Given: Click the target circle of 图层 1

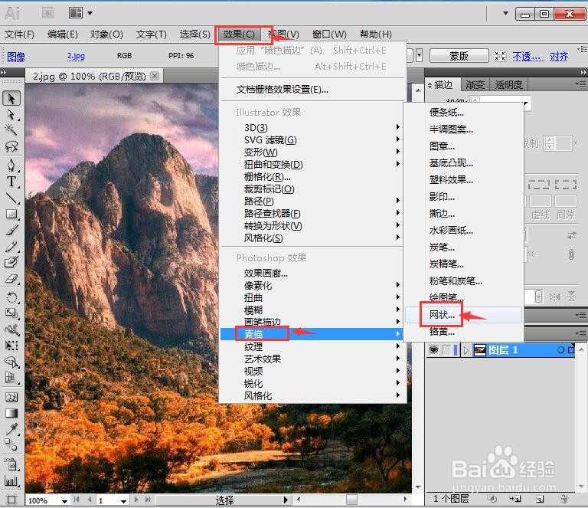Looking at the screenshot, I should [560, 350].
